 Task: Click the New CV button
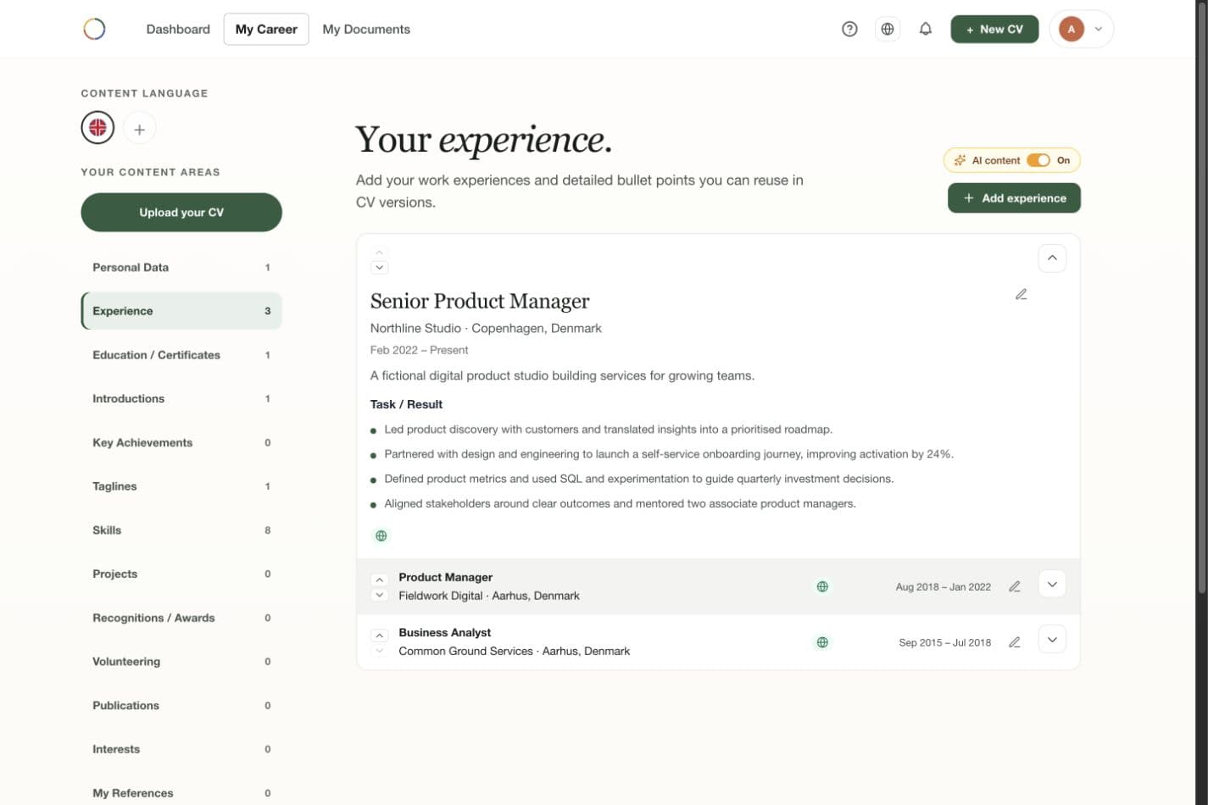pos(994,29)
